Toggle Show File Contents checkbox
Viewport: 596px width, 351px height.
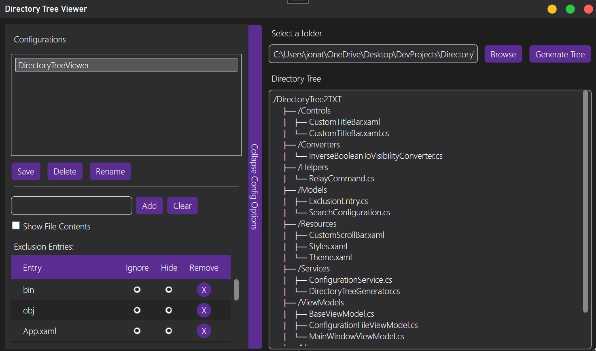[x=16, y=225]
